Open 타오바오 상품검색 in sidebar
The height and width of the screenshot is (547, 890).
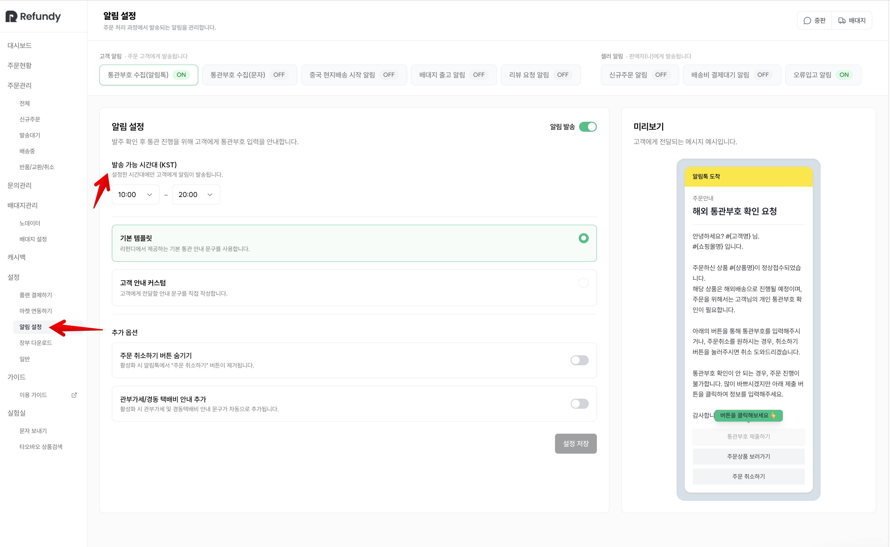[x=41, y=447]
